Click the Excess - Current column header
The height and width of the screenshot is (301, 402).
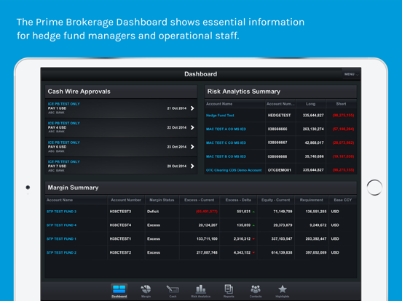[x=200, y=200]
